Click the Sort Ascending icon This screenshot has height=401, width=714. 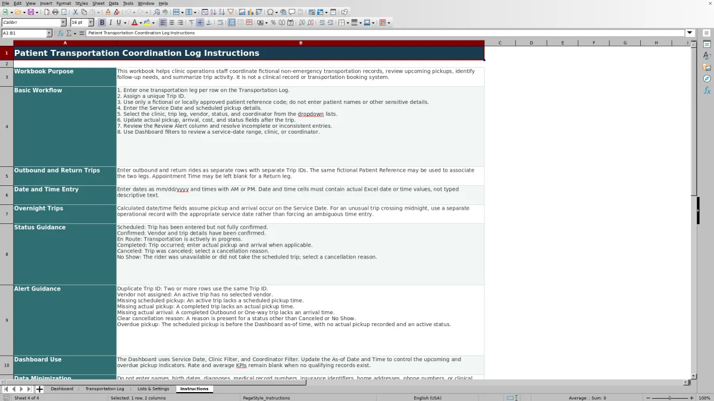(213, 12)
